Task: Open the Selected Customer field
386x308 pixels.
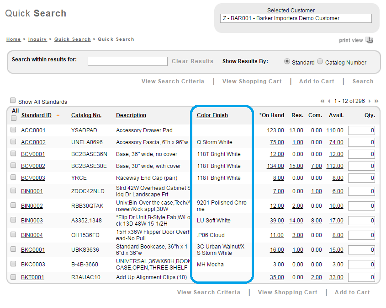Action: (x=296, y=18)
